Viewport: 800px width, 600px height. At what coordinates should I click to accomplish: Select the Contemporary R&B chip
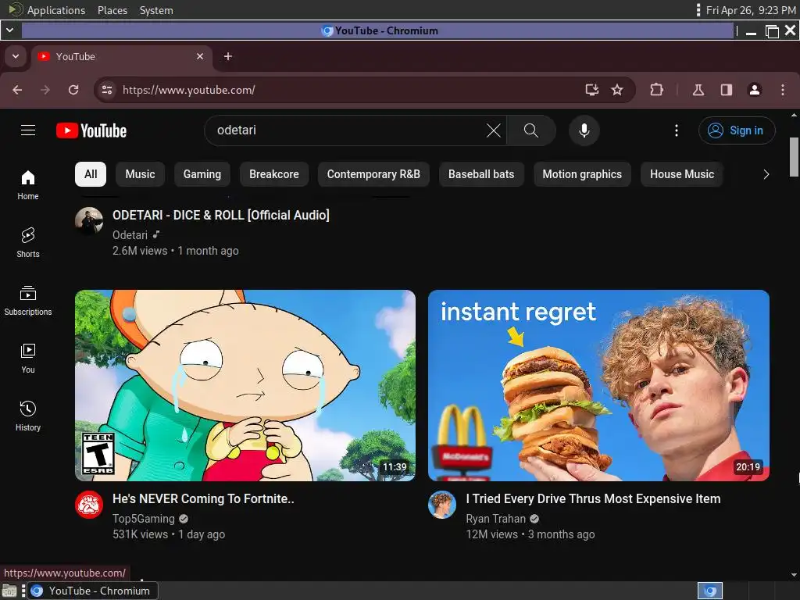(373, 174)
